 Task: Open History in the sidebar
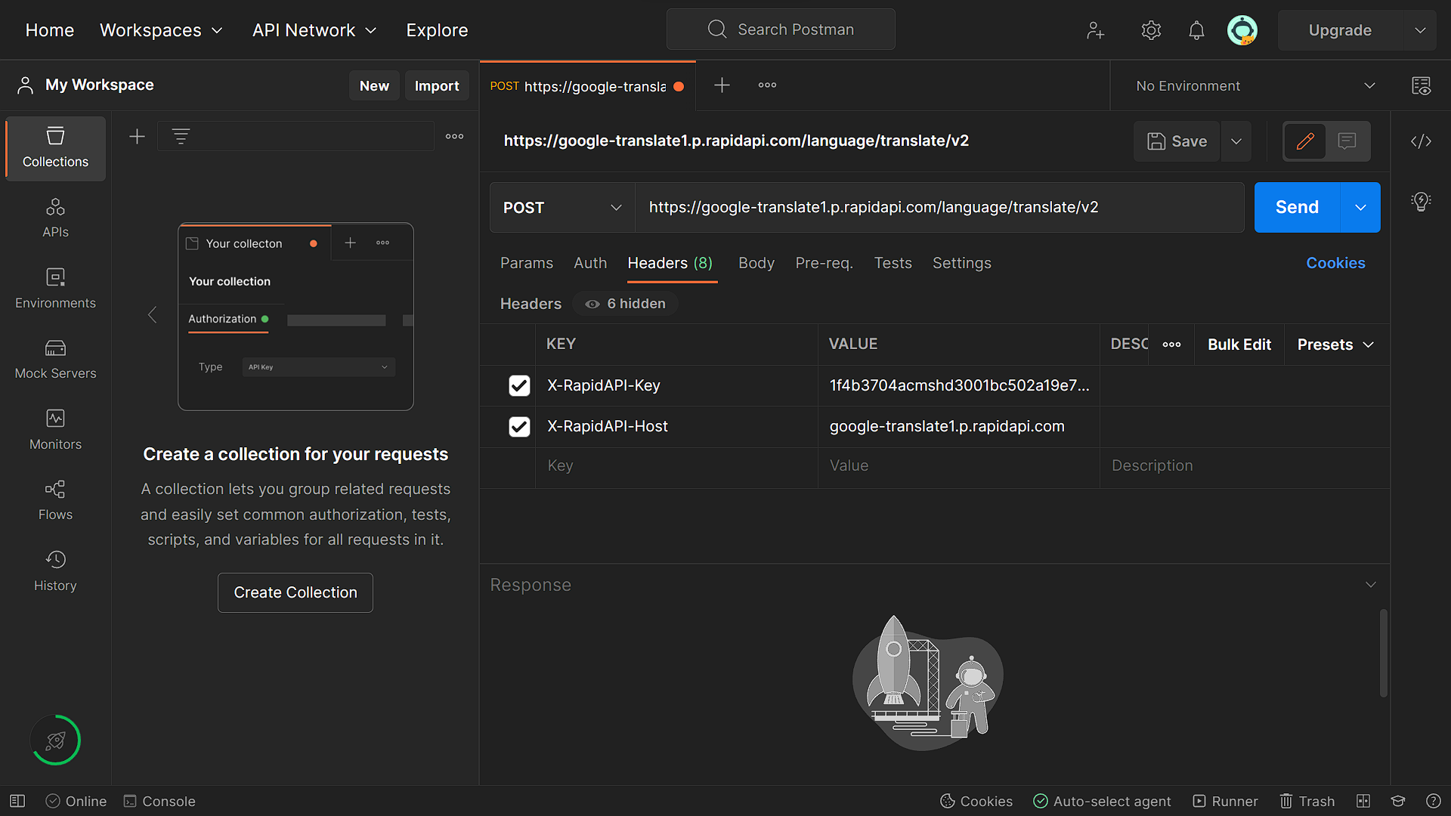pyautogui.click(x=55, y=571)
